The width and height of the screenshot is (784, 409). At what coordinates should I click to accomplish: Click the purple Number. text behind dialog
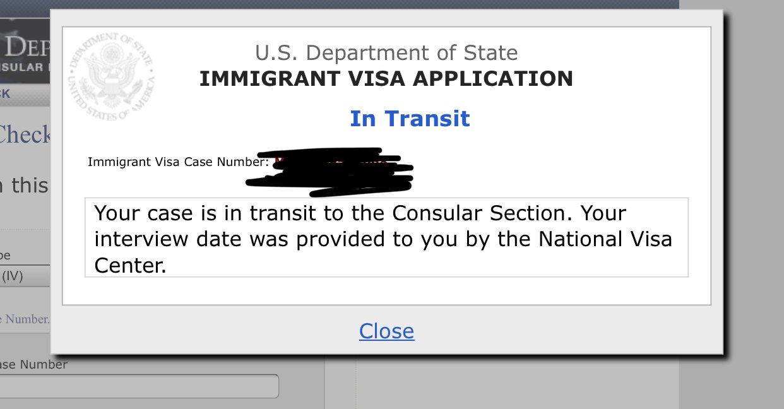[x=25, y=319]
